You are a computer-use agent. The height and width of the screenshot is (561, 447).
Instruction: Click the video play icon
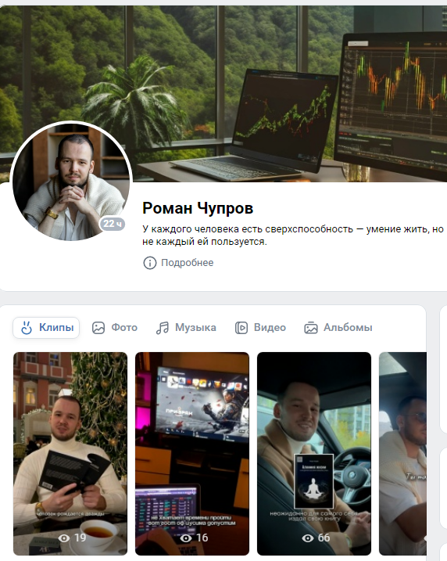point(241,328)
